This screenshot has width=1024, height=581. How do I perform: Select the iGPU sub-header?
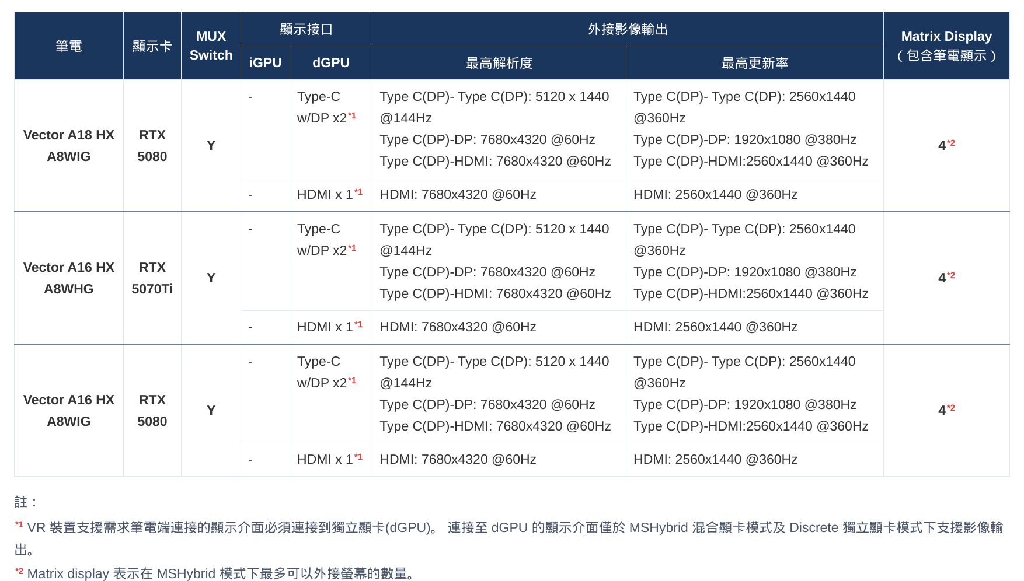click(x=266, y=63)
